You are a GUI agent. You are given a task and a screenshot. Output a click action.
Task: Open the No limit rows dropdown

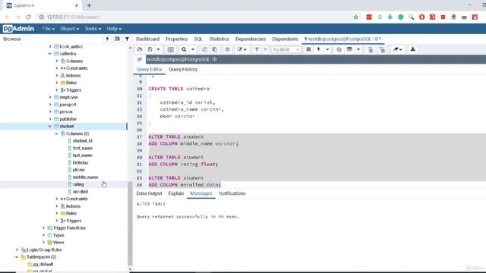coord(286,49)
